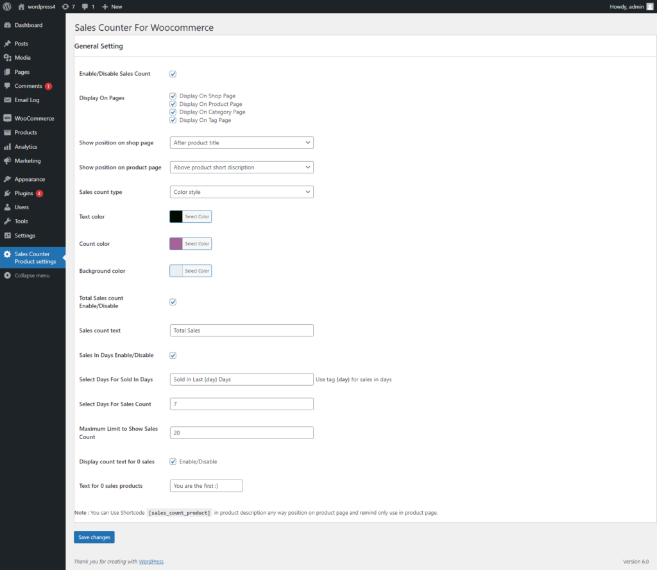Click Select Color button for Count color
Viewport: 657px width, 570px height.
pyautogui.click(x=197, y=244)
